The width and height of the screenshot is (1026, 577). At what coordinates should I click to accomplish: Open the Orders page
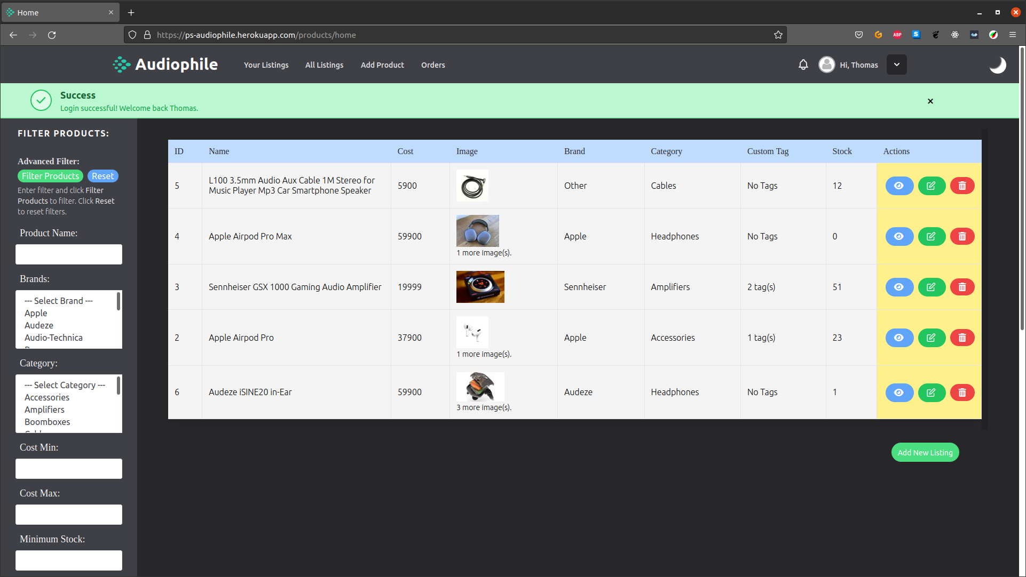click(433, 65)
